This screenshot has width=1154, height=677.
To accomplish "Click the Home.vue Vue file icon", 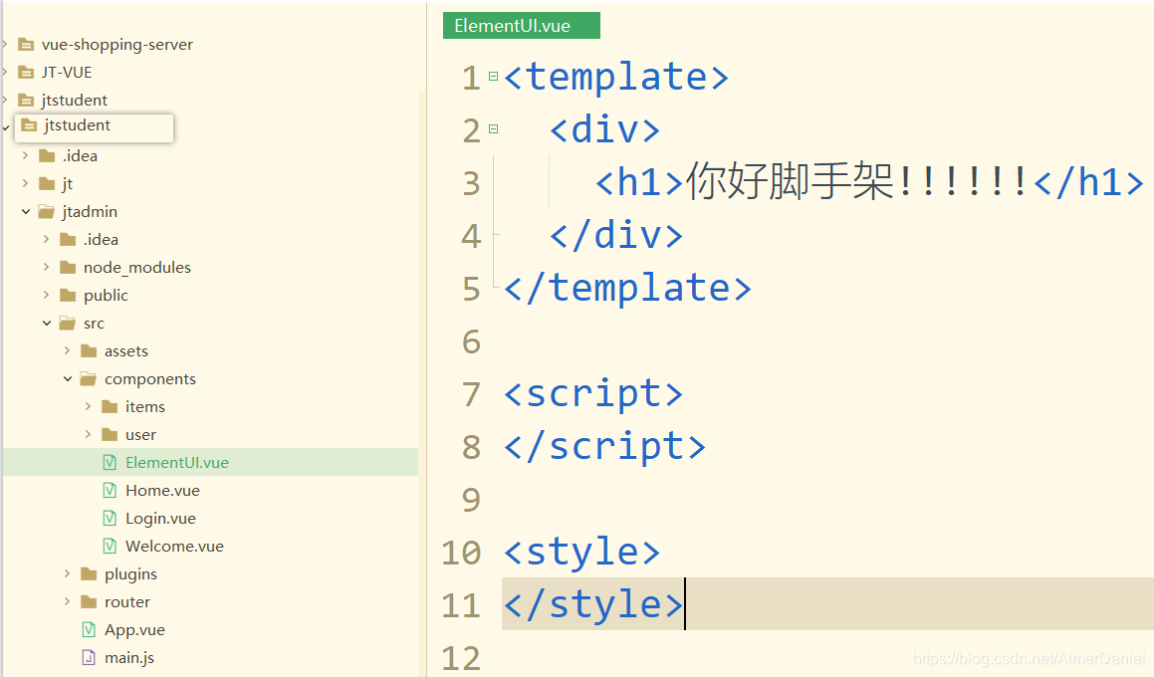I will click(x=110, y=490).
